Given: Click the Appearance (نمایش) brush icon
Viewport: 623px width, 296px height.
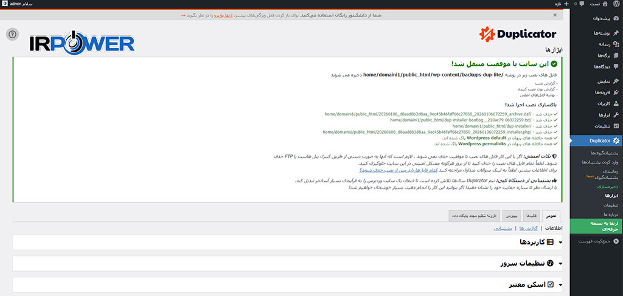Looking at the screenshot, I should click(x=616, y=81).
